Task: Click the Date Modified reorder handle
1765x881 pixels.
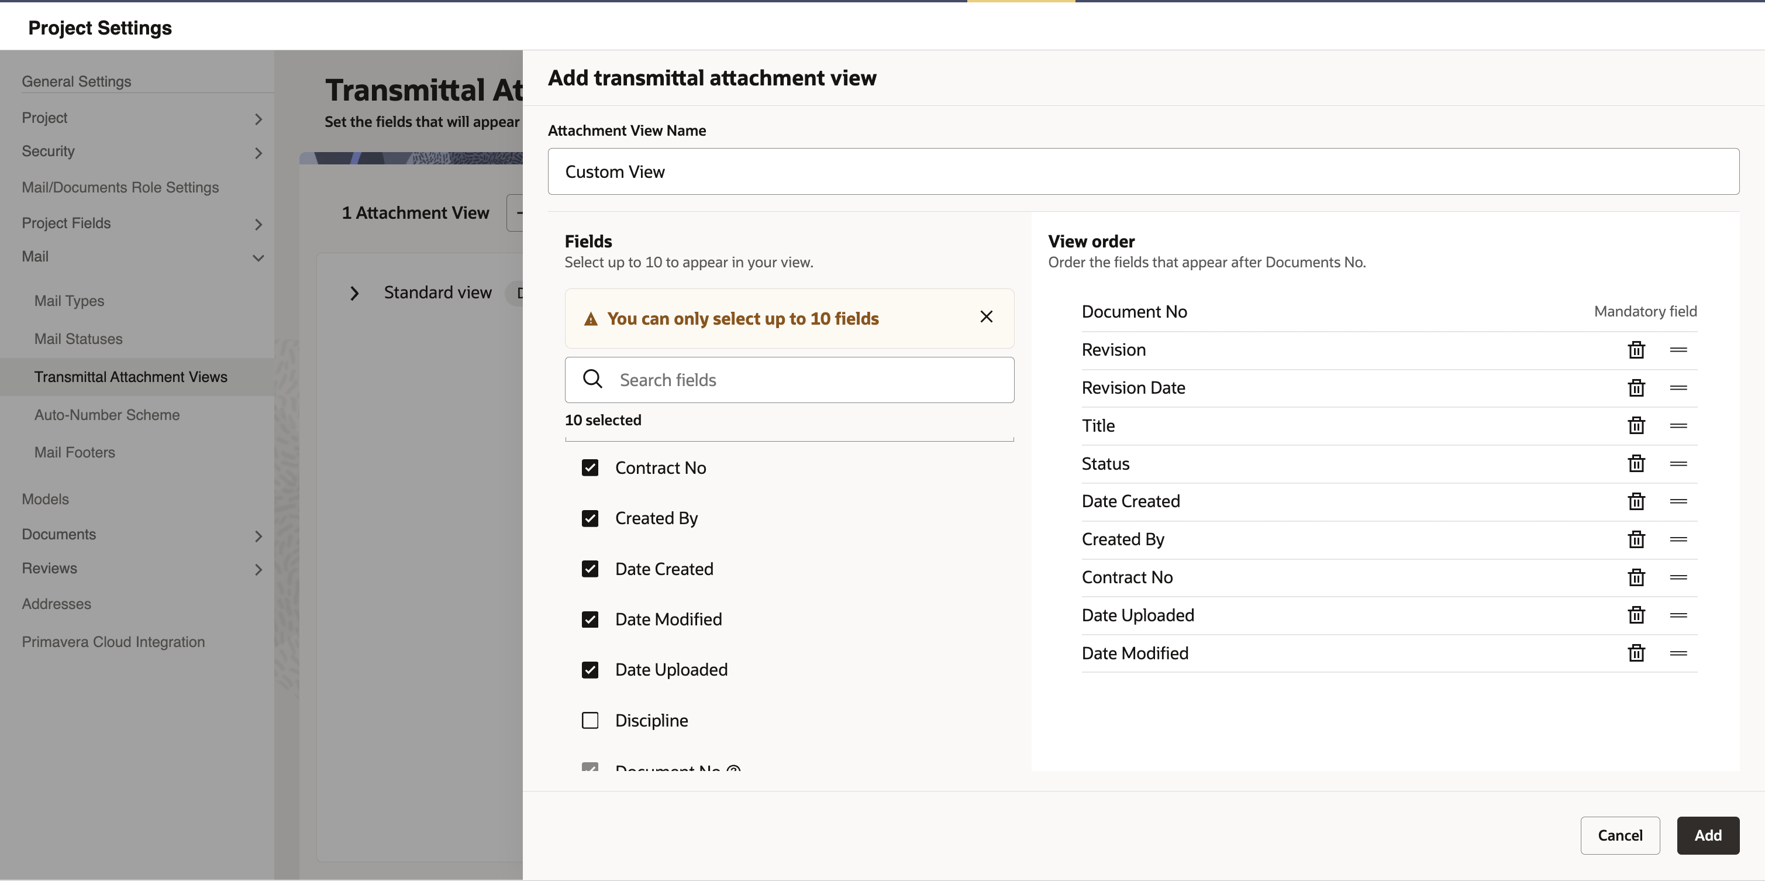Action: [x=1678, y=653]
